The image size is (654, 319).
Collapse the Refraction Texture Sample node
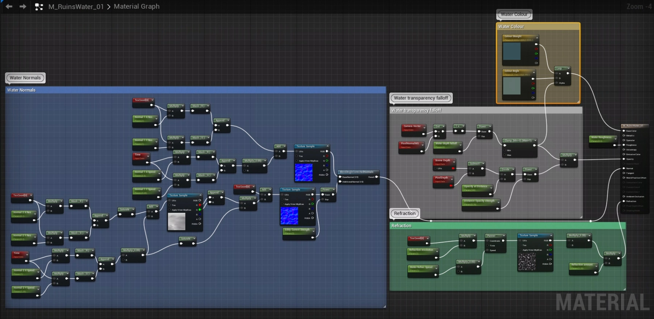point(551,236)
